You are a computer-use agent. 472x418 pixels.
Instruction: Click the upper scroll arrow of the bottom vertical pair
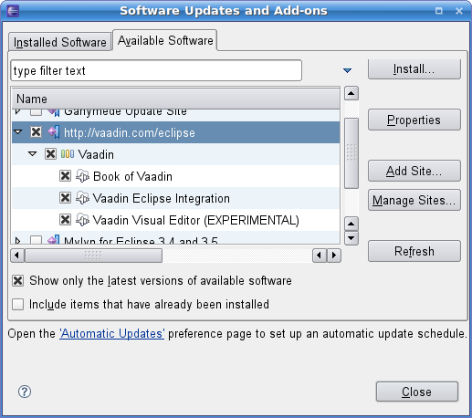coord(351,225)
